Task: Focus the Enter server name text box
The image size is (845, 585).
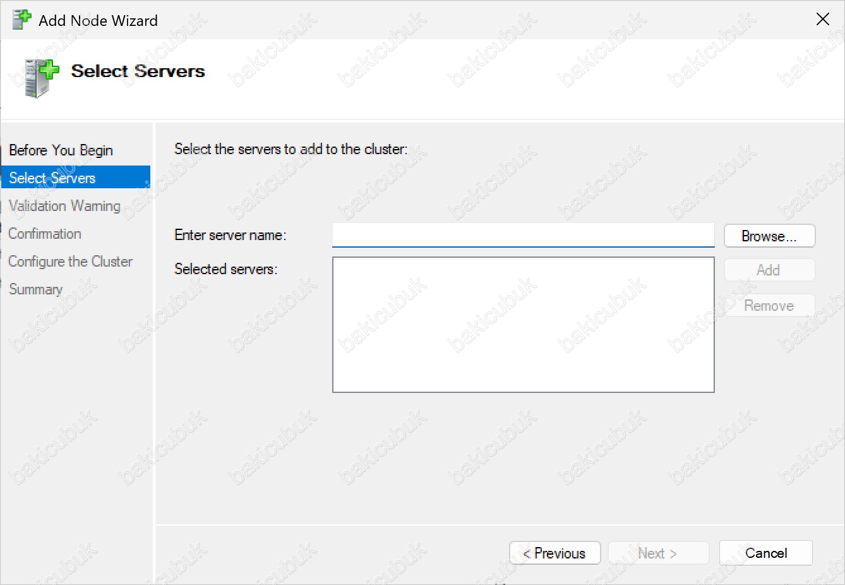Action: pyautogui.click(x=523, y=236)
